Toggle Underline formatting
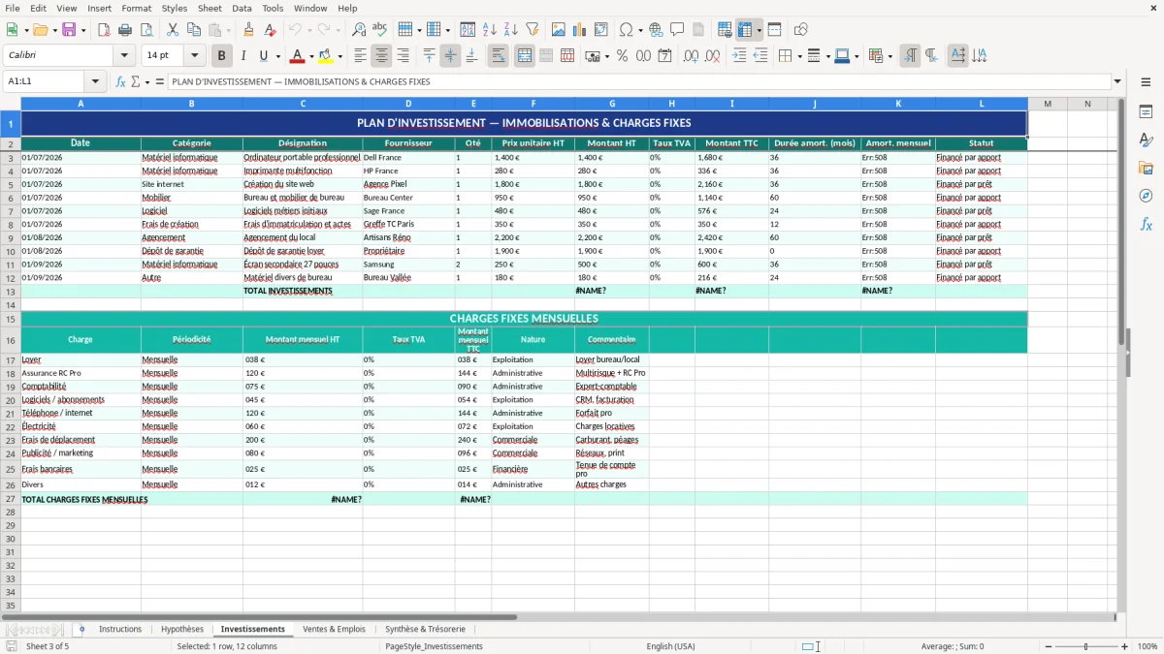Screen dimensions: 1164x654 (263, 56)
